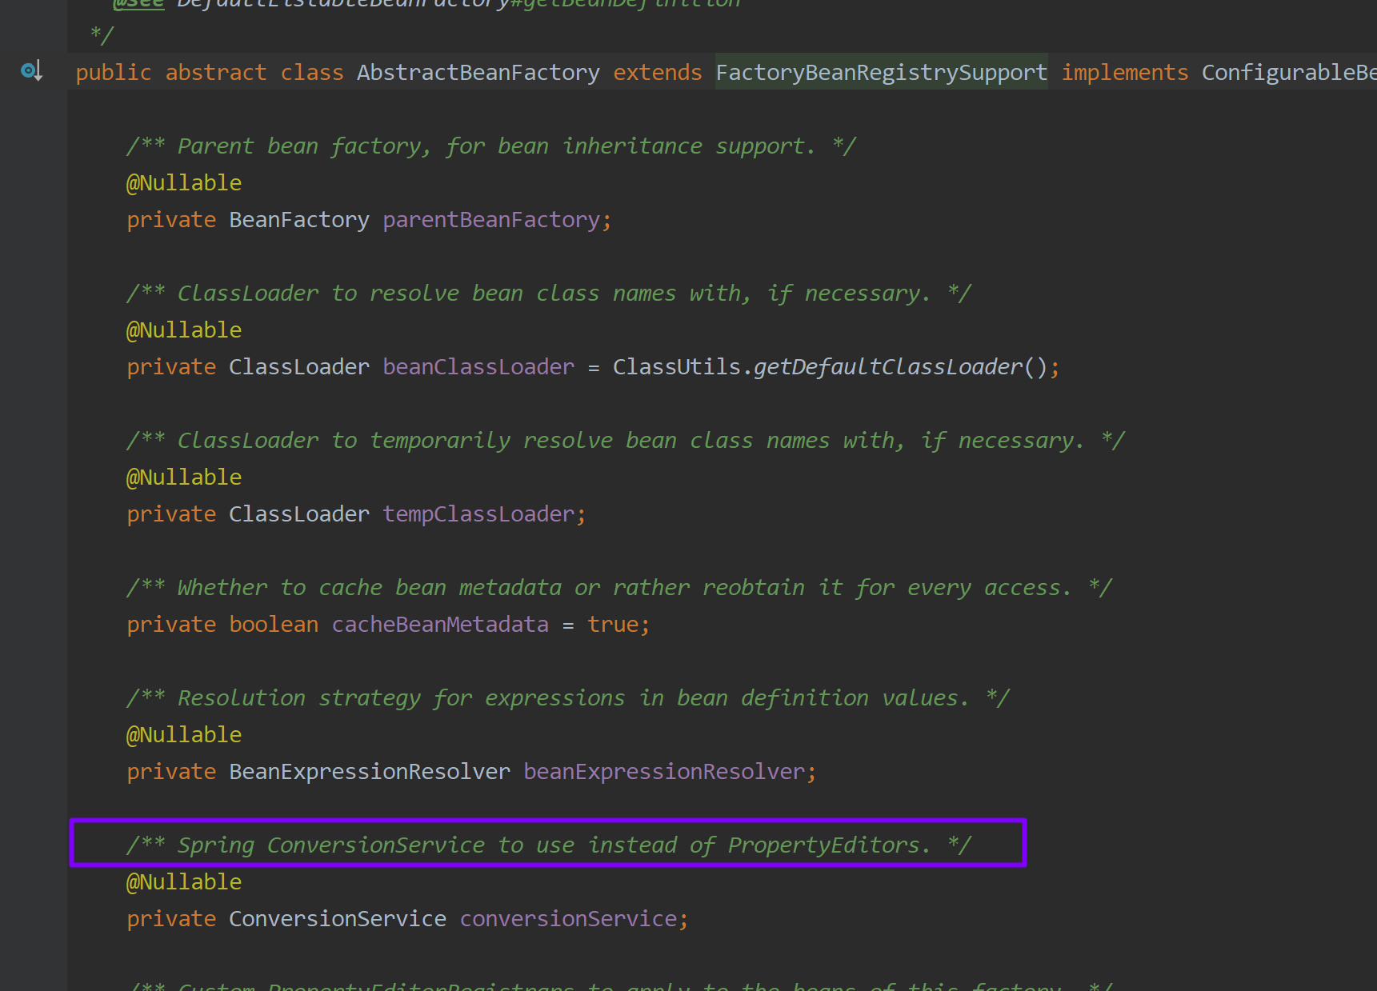Click beanExpressionResolver field name
Viewport: 1377px width, 991px height.
point(664,772)
